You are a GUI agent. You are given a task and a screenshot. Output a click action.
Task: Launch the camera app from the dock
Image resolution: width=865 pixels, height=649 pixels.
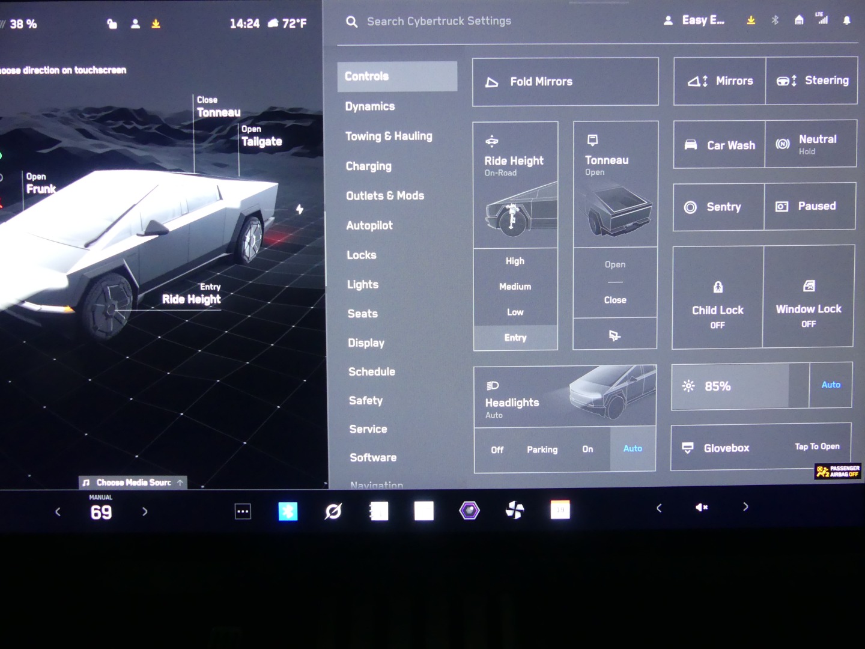[469, 511]
